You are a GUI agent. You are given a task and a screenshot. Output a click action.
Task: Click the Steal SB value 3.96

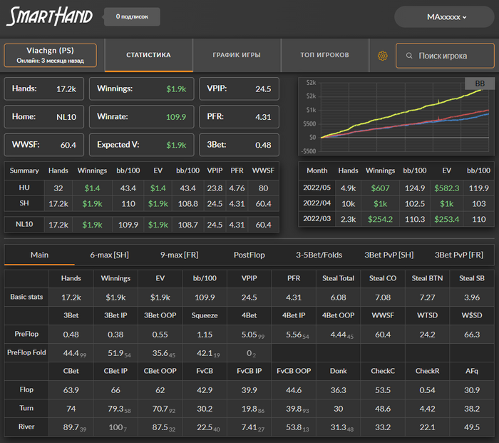pyautogui.click(x=472, y=297)
